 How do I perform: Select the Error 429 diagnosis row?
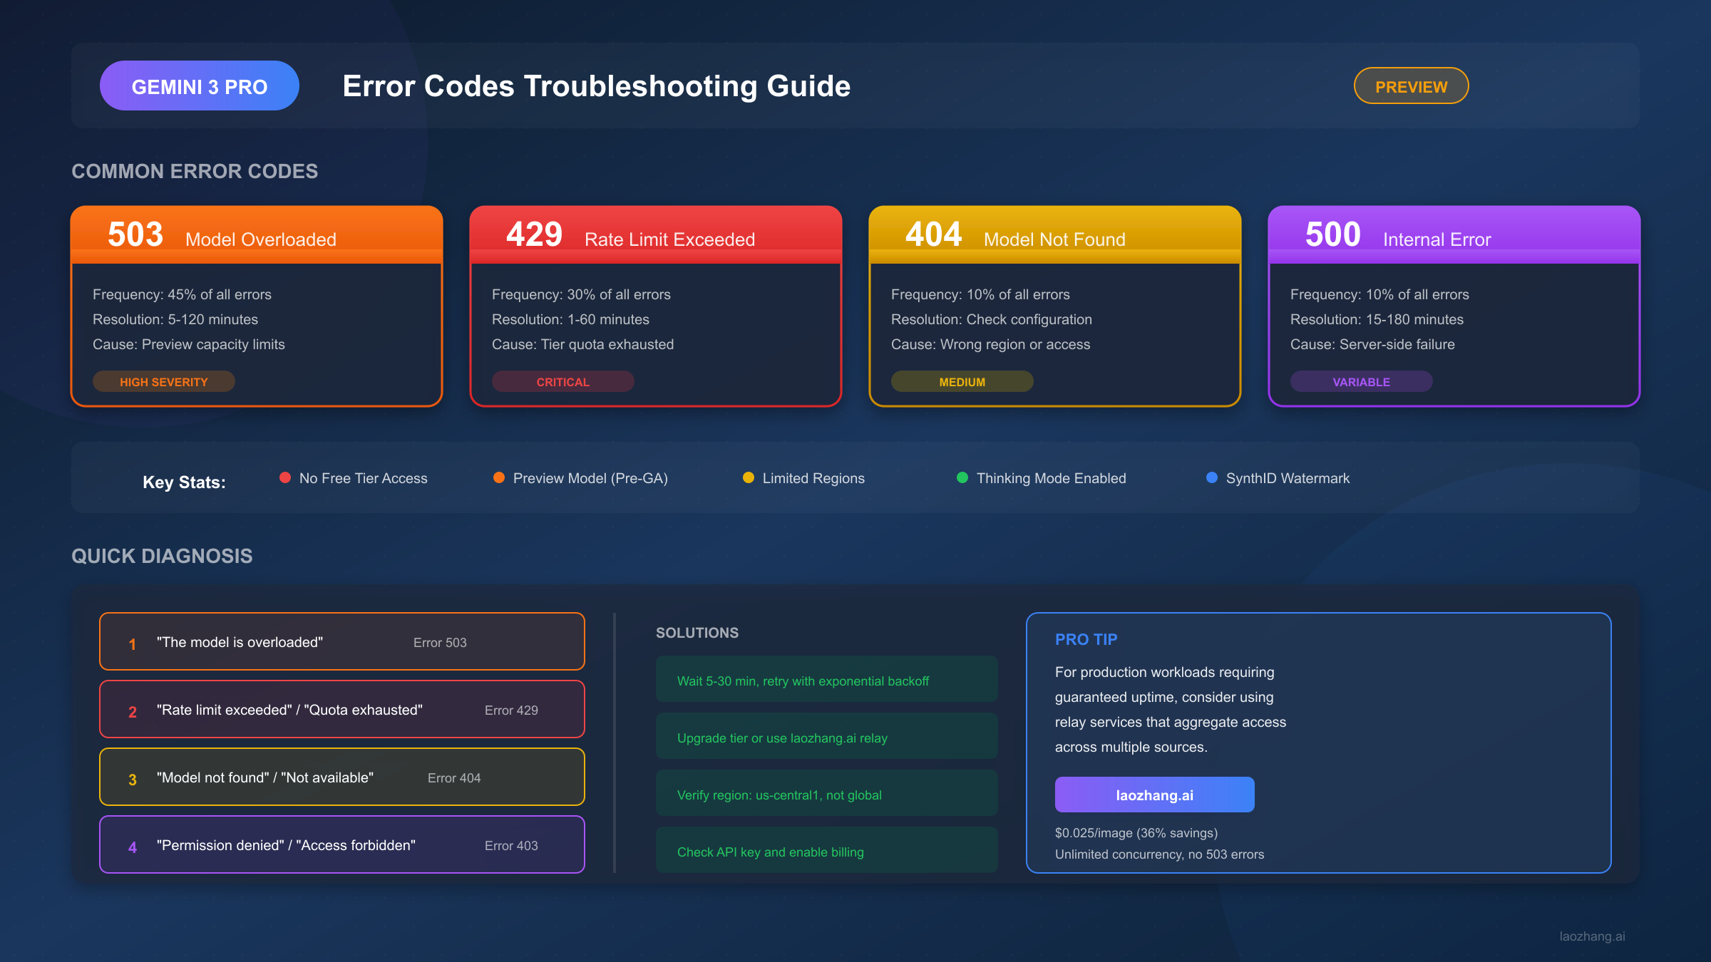click(x=341, y=708)
